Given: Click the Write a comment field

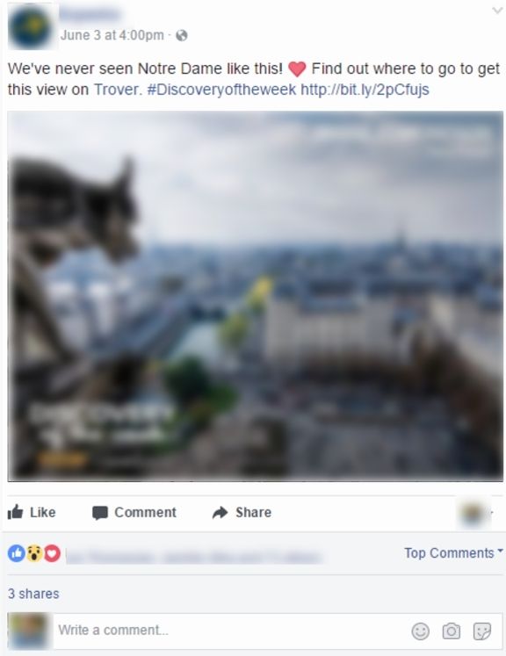Looking at the screenshot, I should point(230,631).
